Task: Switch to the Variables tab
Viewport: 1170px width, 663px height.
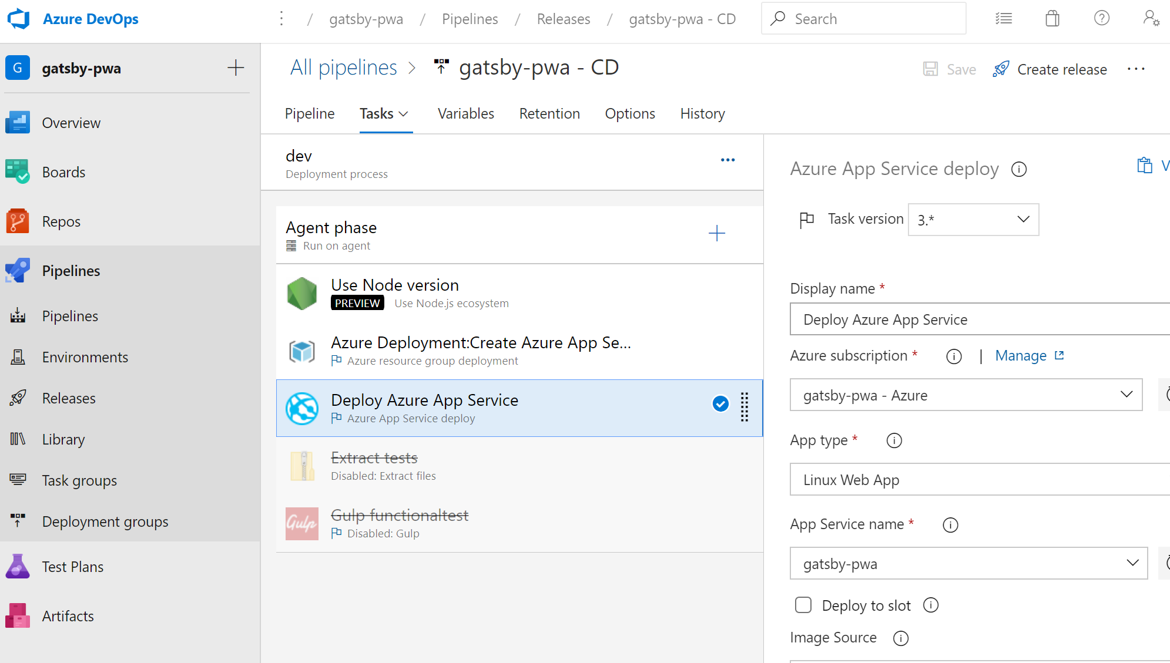Action: [x=466, y=113]
